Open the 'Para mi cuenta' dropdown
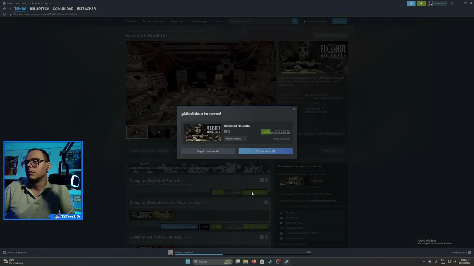Screen dimensions: 474x266 pyautogui.click(x=235, y=139)
